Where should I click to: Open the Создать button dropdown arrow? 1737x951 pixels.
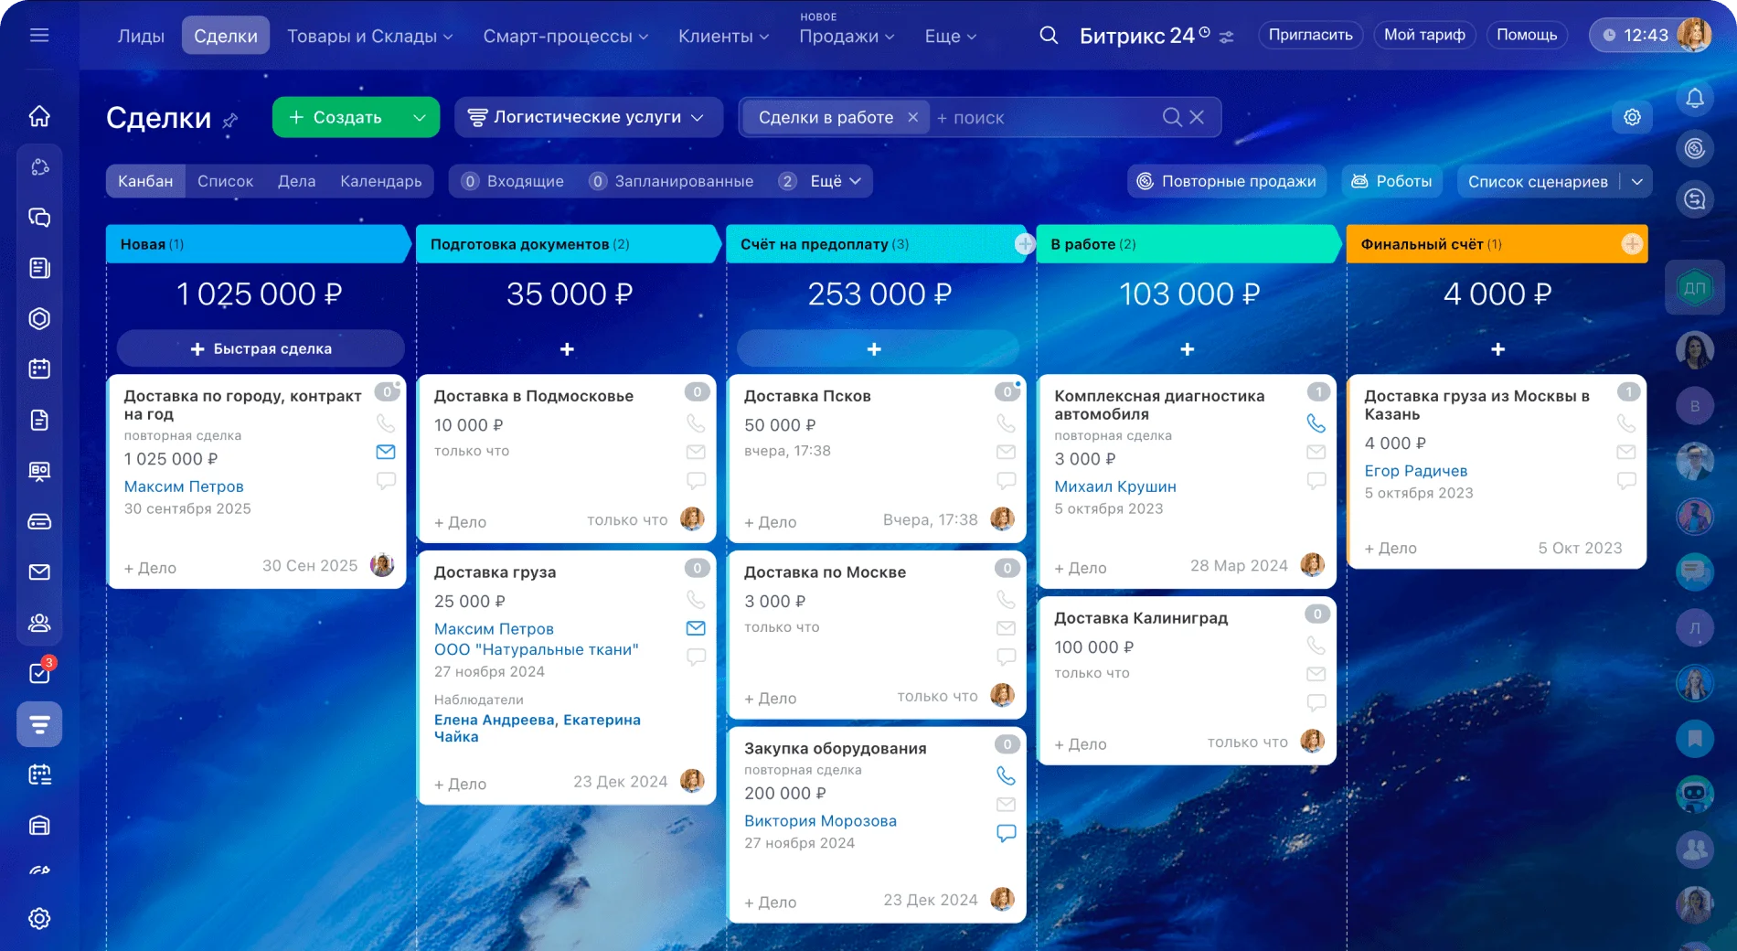pyautogui.click(x=421, y=117)
